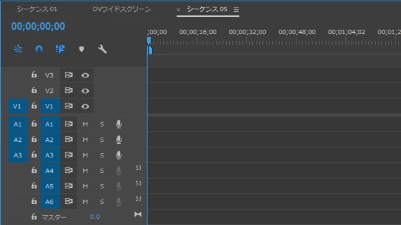Toggle lock on track A1
The image size is (401, 225).
click(34, 124)
